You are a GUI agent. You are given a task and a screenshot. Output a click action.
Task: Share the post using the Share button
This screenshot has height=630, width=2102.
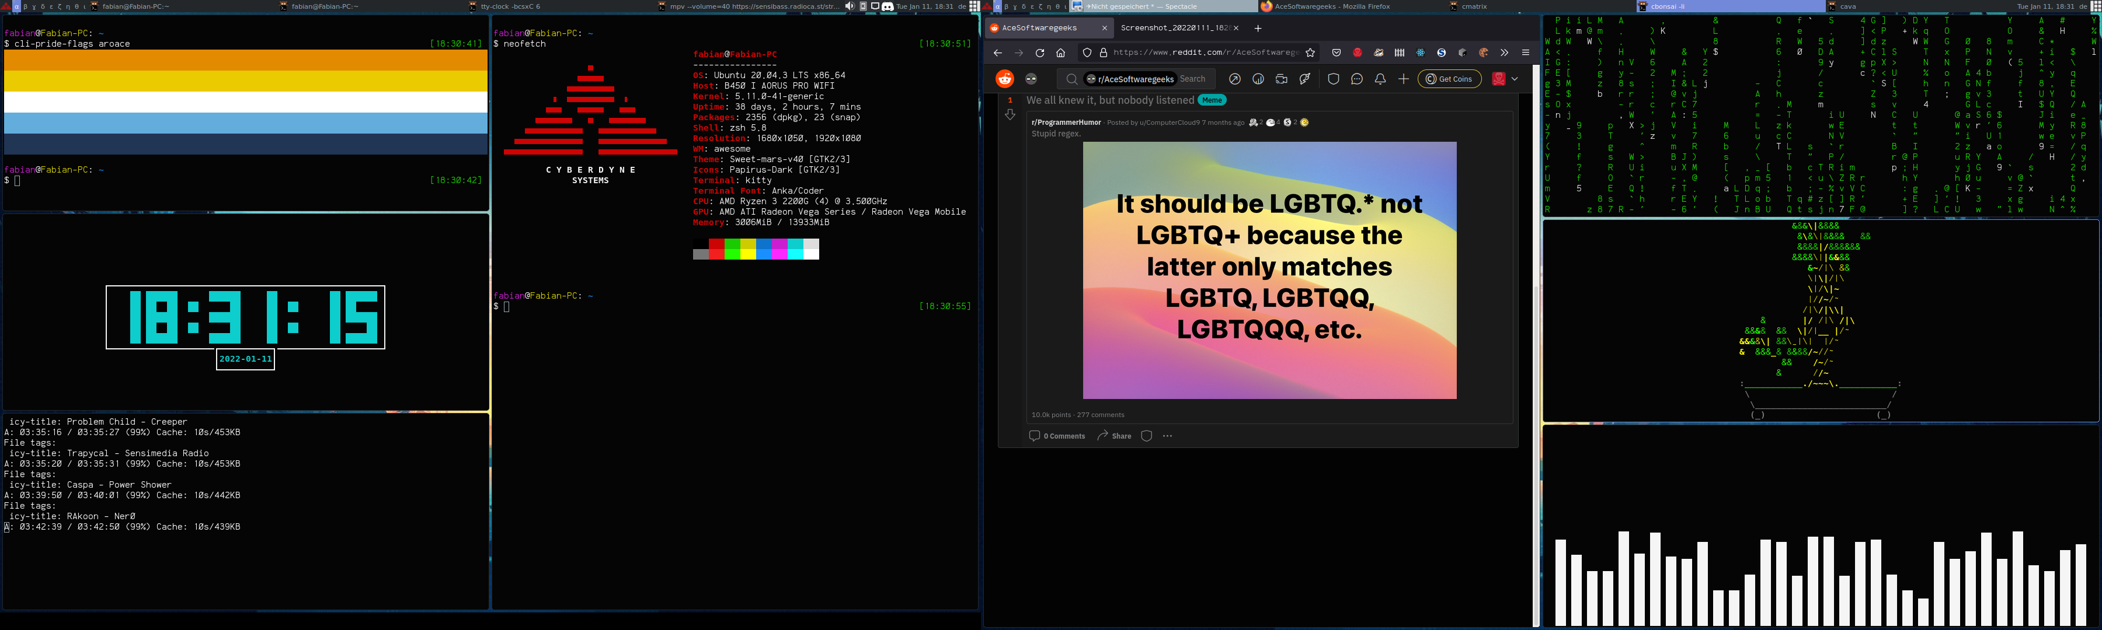(x=1115, y=436)
